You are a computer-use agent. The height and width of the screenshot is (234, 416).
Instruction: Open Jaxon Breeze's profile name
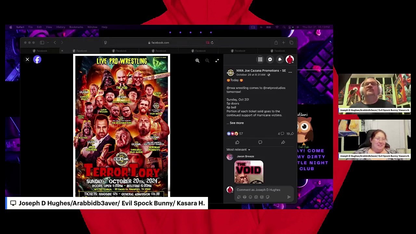tap(245, 156)
